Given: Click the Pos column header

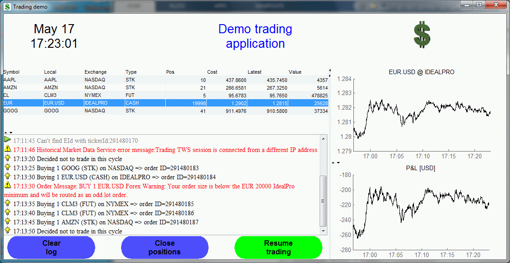Looking at the screenshot, I should [x=186, y=72].
